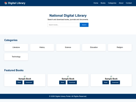
Task: Click the first Sample Book cover image
Action: (x=25, y=76)
